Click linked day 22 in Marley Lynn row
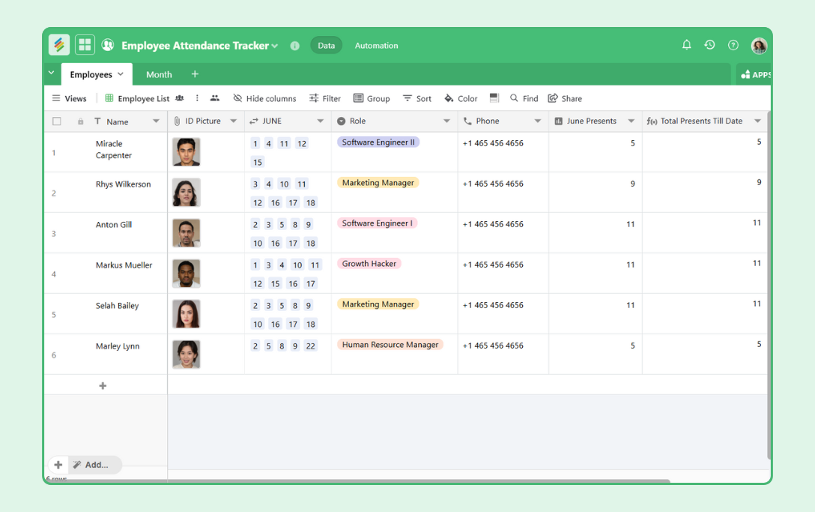The width and height of the screenshot is (815, 512). [310, 346]
